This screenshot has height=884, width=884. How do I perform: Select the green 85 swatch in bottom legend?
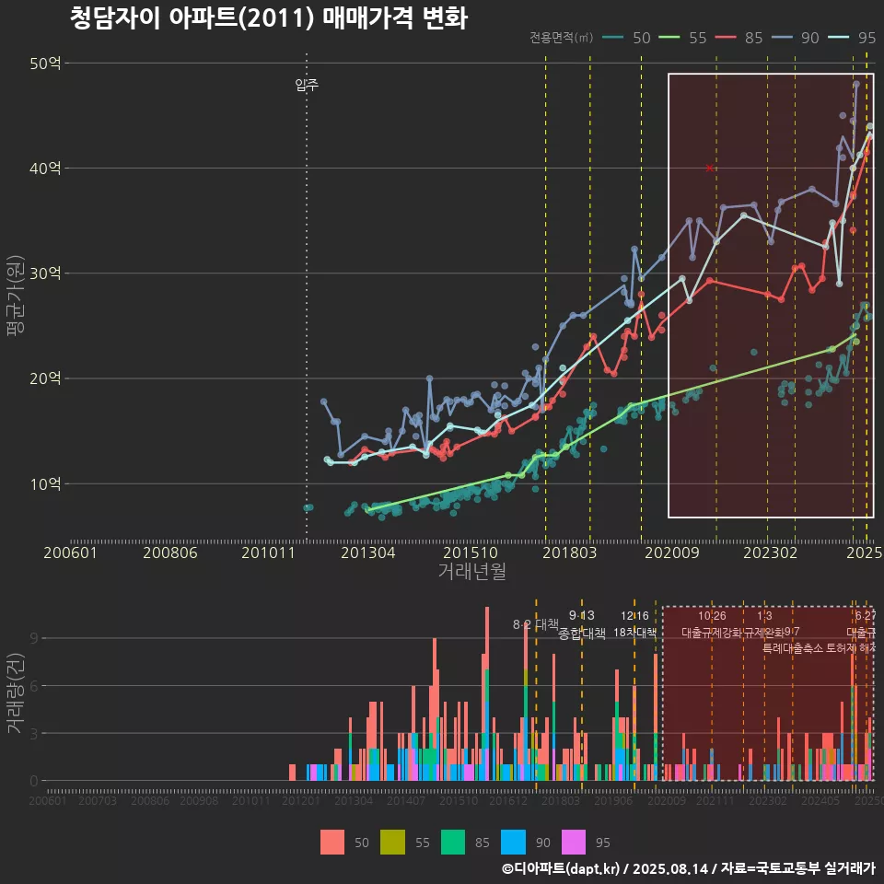coord(453,843)
